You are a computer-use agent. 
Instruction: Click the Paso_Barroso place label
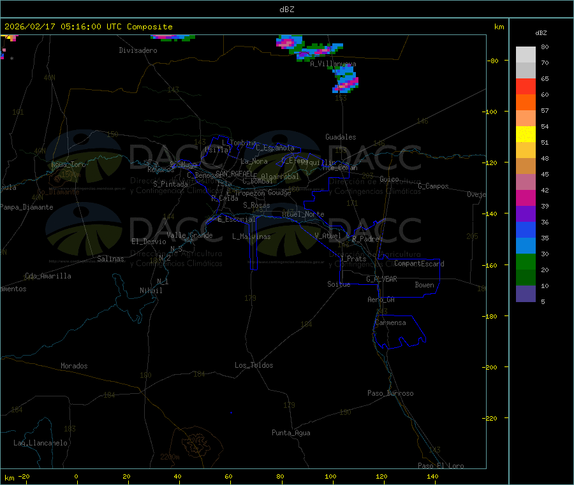click(x=390, y=393)
